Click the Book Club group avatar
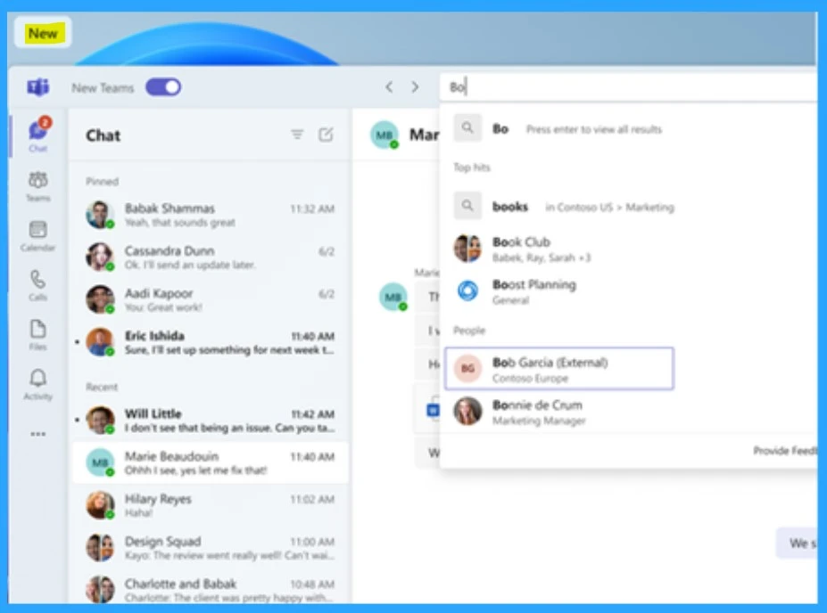 pos(467,249)
